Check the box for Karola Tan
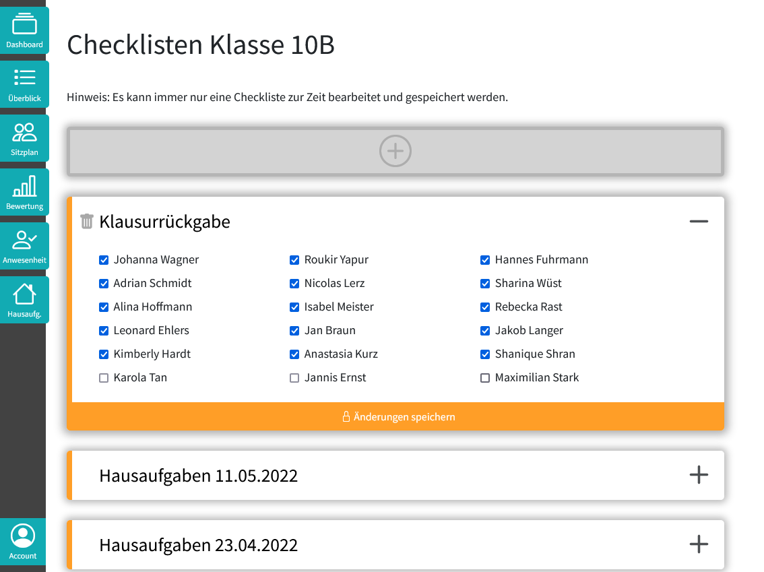The width and height of the screenshot is (764, 572). pos(104,377)
